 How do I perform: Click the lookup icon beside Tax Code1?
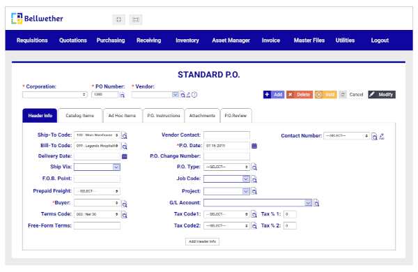click(x=254, y=214)
